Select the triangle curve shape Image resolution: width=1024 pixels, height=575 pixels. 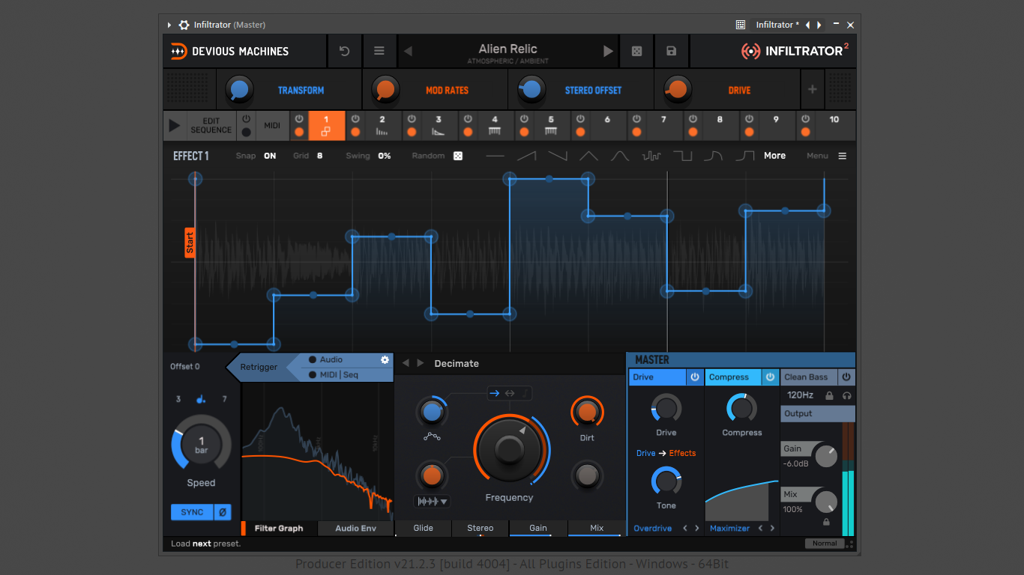pyautogui.click(x=588, y=156)
